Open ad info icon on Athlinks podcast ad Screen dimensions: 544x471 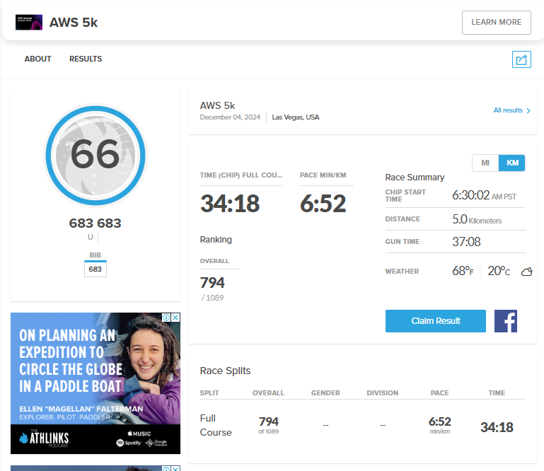(166, 318)
